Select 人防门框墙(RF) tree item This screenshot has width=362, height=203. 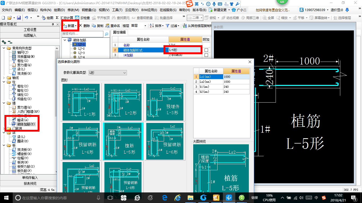click(26, 112)
